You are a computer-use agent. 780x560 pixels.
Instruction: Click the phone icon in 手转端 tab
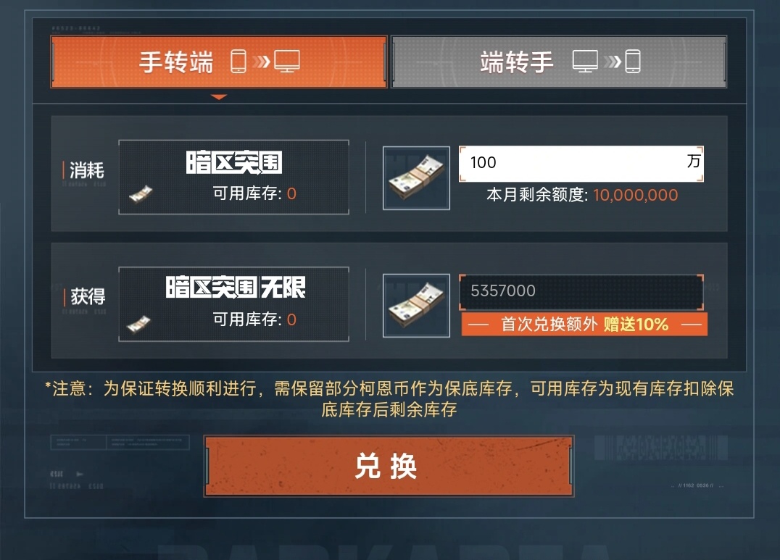(238, 62)
